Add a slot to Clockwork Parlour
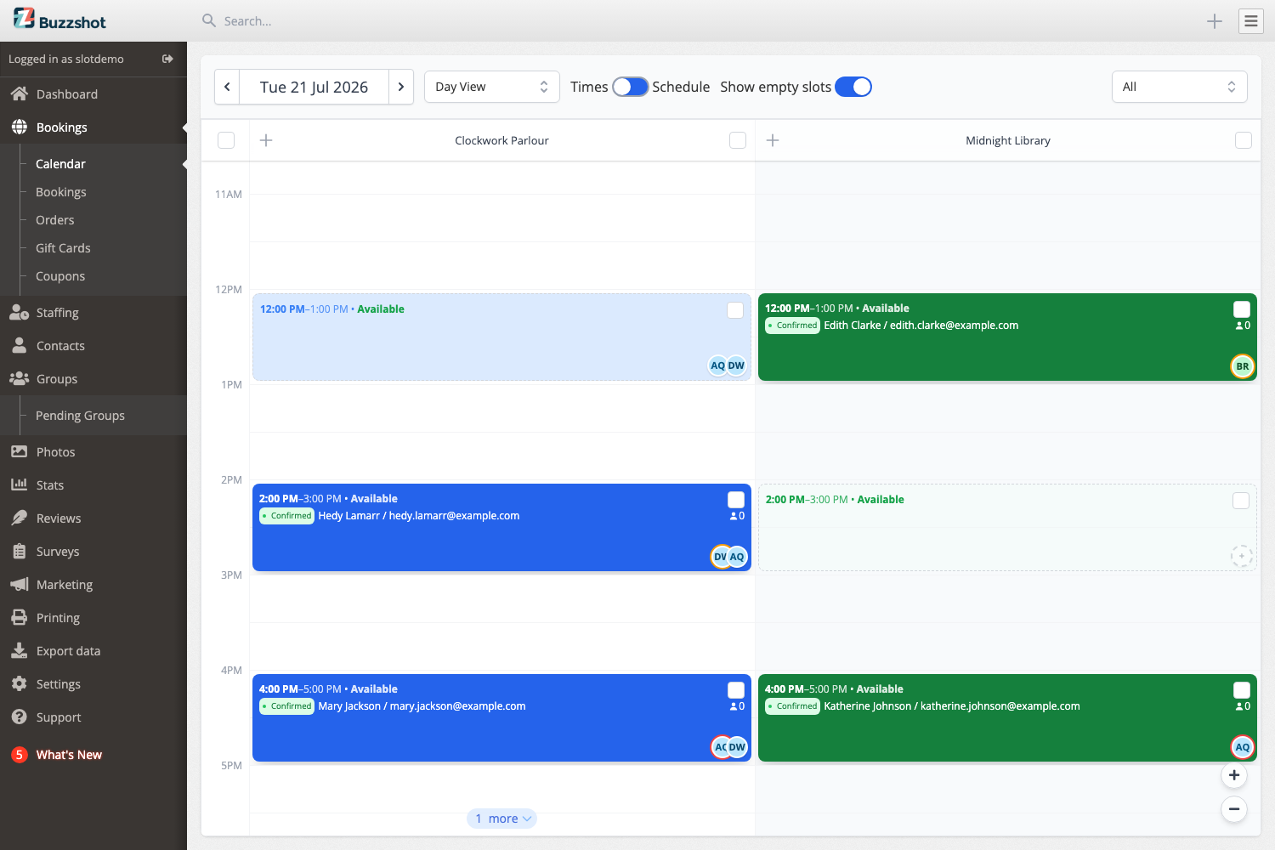Image resolution: width=1275 pixels, height=850 pixels. tap(266, 140)
